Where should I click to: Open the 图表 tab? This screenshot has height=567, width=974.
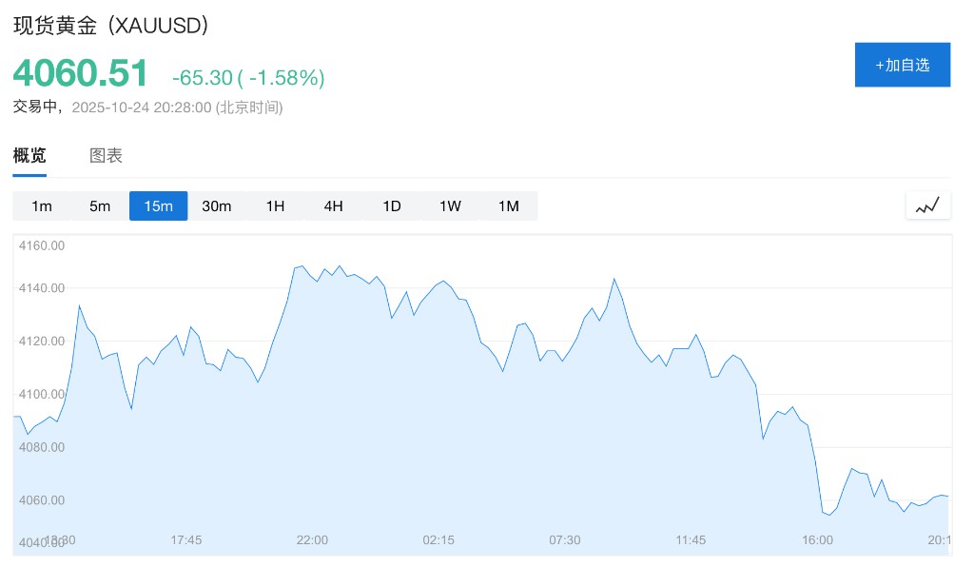[106, 156]
